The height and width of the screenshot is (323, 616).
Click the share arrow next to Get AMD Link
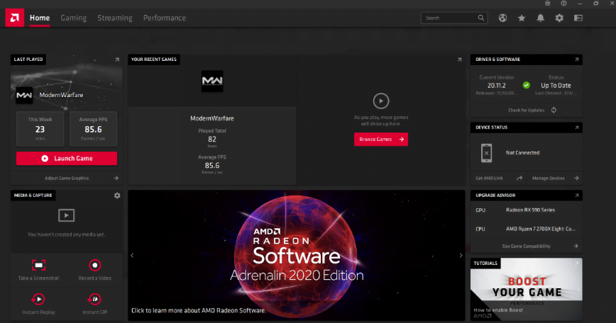pyautogui.click(x=519, y=178)
